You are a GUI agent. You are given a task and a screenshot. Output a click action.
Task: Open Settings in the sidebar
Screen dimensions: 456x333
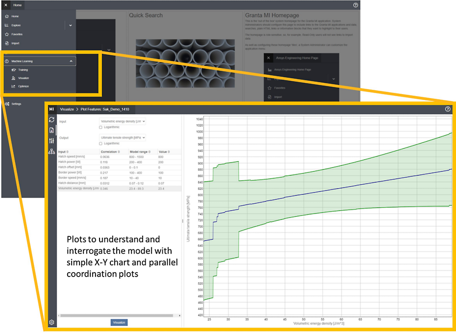click(16, 104)
